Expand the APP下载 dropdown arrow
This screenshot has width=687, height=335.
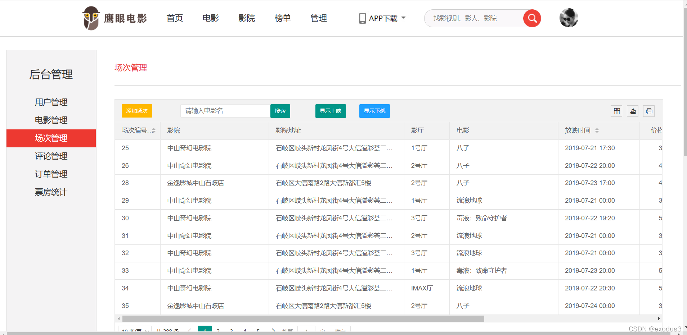pyautogui.click(x=403, y=18)
